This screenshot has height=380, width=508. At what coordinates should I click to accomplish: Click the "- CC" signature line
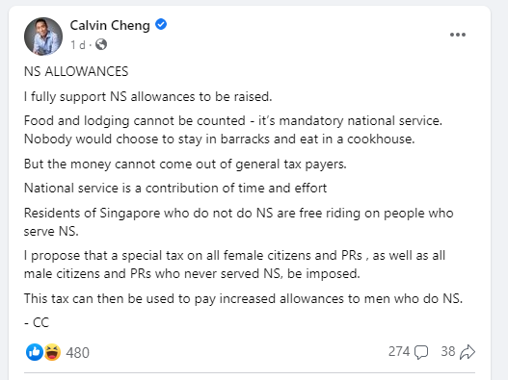pyautogui.click(x=37, y=322)
